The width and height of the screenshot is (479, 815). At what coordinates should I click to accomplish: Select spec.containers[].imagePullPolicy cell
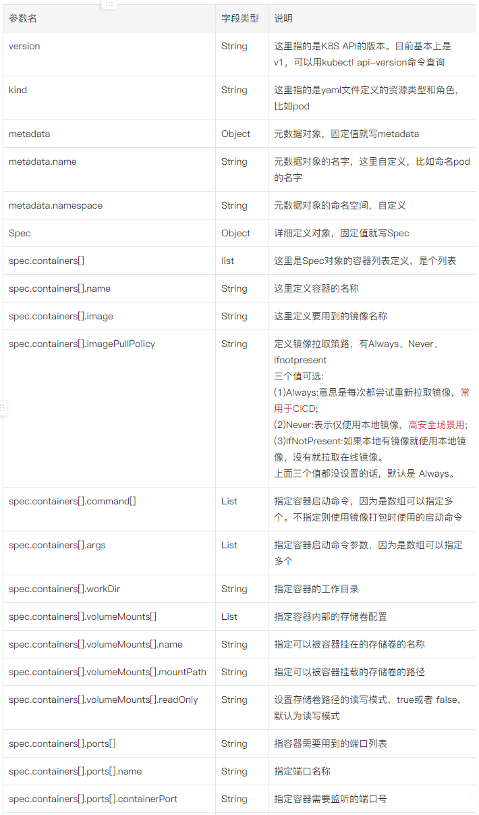pyautogui.click(x=109, y=409)
